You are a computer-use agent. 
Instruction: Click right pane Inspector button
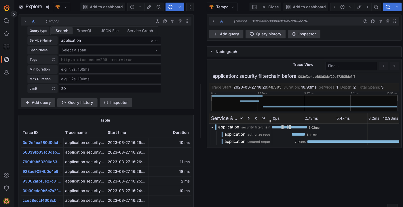[304, 34]
